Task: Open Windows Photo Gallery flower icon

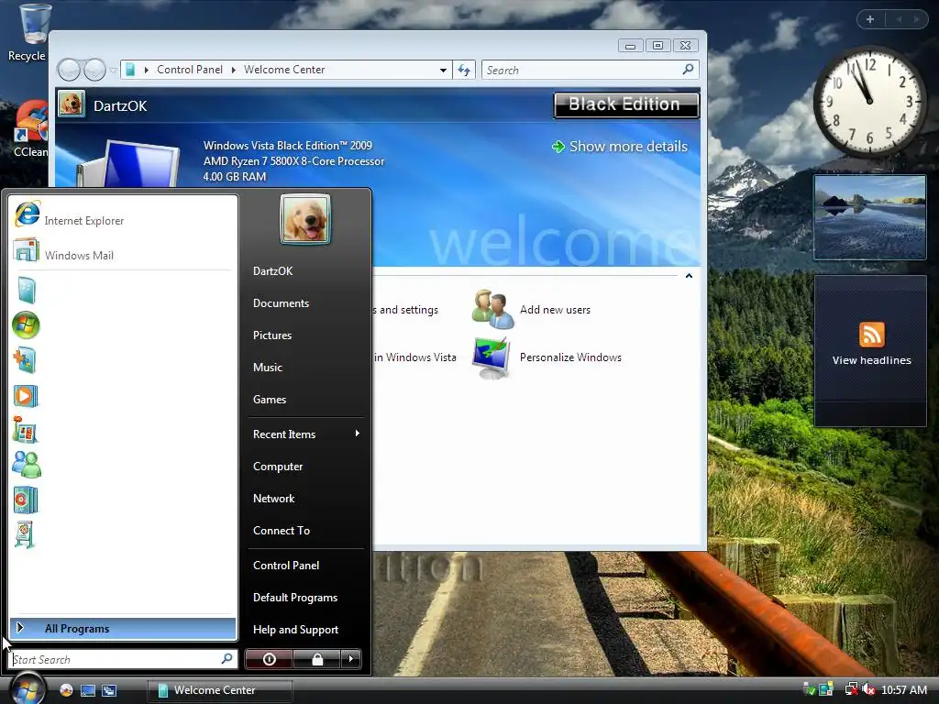Action: pos(25,430)
